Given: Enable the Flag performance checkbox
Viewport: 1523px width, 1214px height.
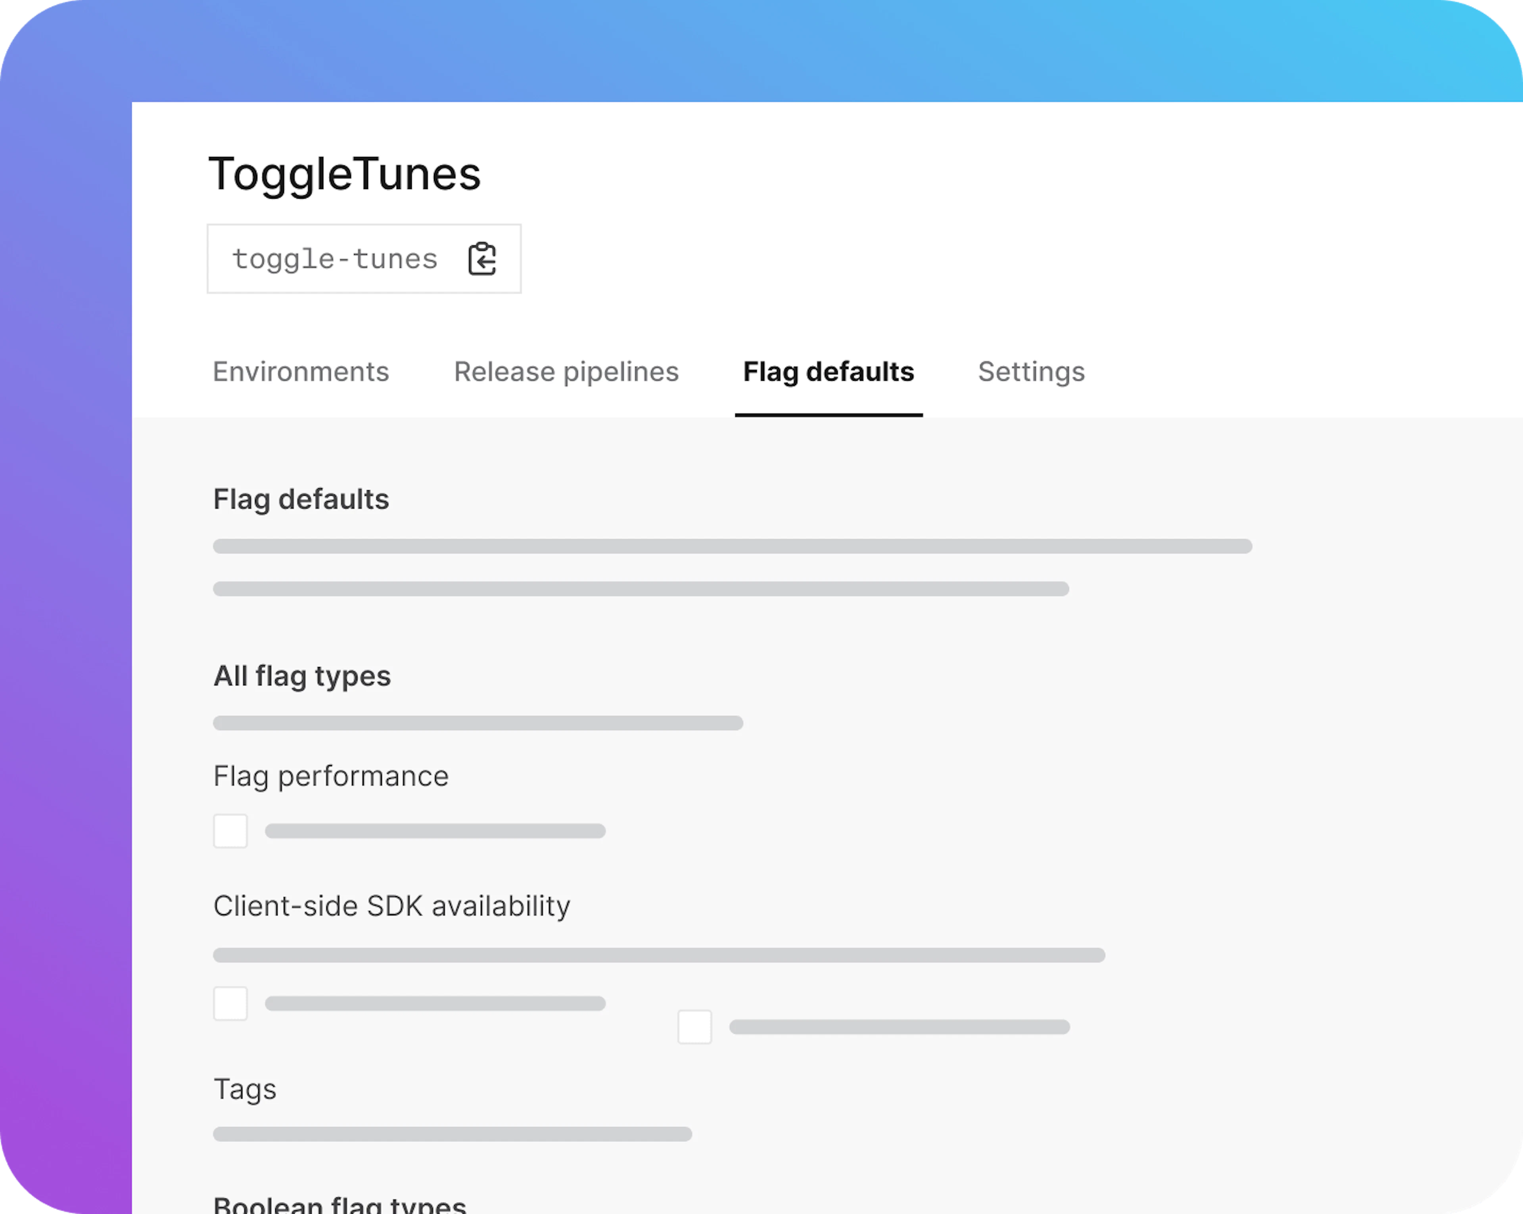Looking at the screenshot, I should (230, 831).
